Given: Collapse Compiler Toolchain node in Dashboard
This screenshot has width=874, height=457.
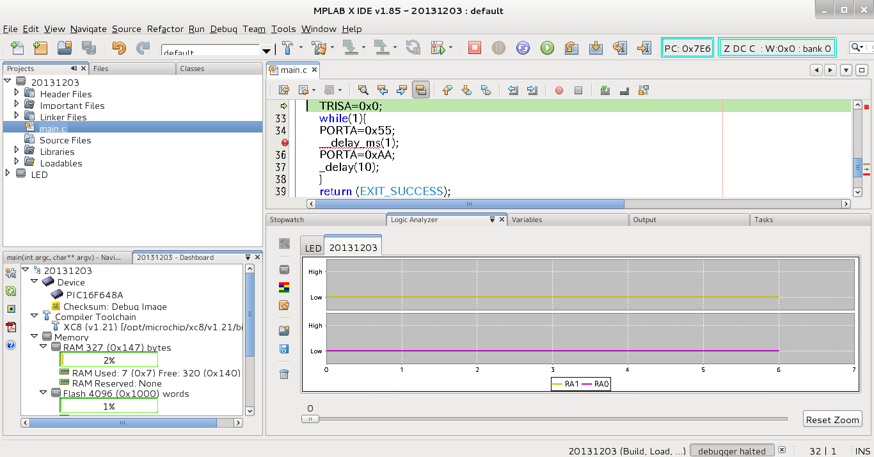Looking at the screenshot, I should (x=35, y=316).
